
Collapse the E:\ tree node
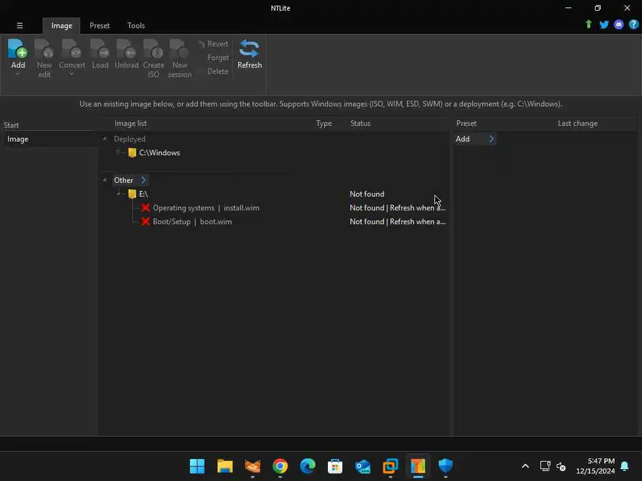pyautogui.click(x=118, y=194)
